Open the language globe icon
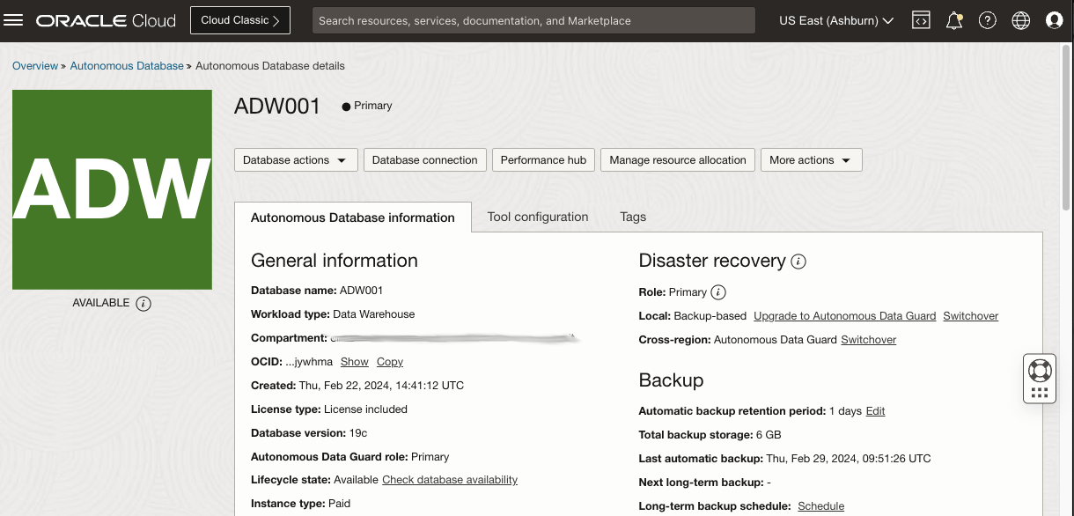 point(1021,20)
